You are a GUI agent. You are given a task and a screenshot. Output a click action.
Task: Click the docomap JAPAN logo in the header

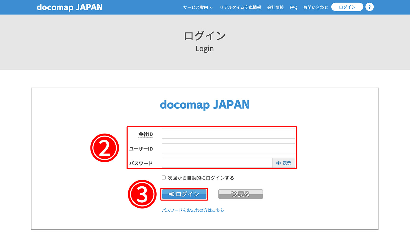pyautogui.click(x=70, y=7)
